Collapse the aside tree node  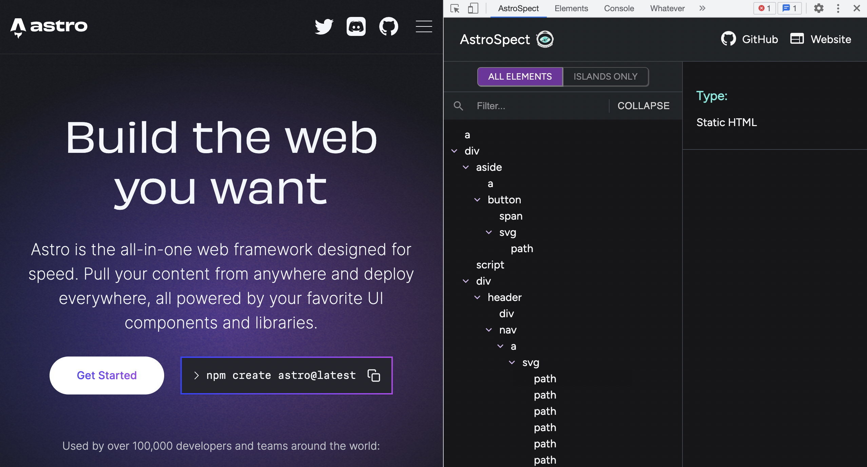pos(466,167)
